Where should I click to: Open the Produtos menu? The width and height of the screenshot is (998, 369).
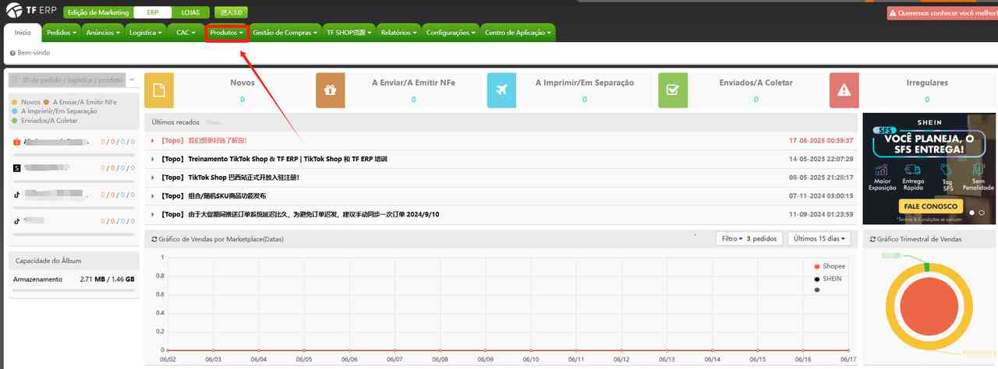[227, 33]
